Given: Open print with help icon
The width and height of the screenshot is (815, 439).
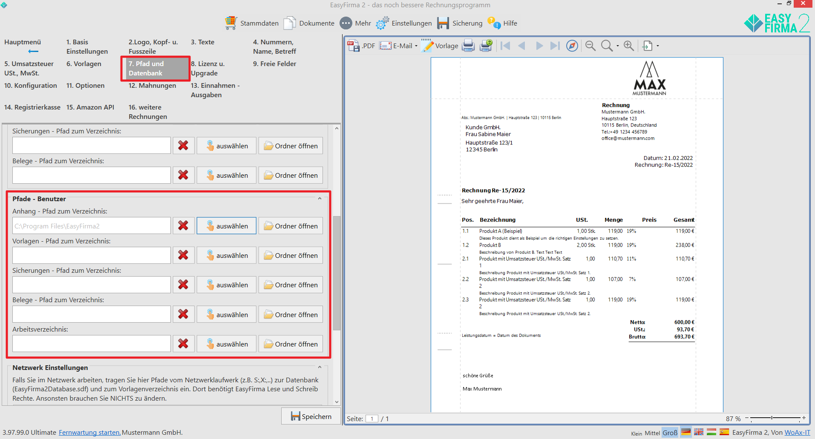Looking at the screenshot, I should 486,46.
